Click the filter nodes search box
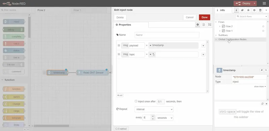The width and height of the screenshot is (269, 131). tap(15, 10)
